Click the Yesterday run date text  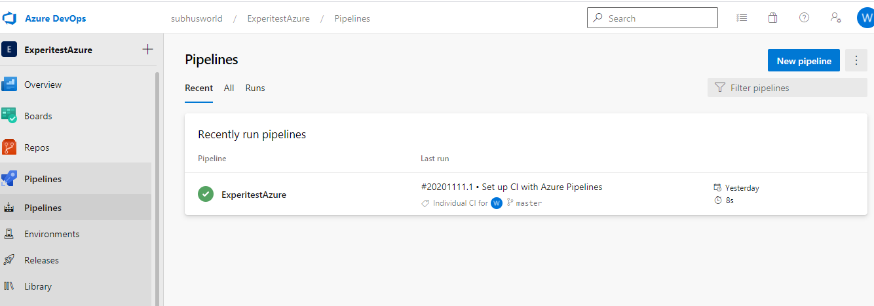742,188
